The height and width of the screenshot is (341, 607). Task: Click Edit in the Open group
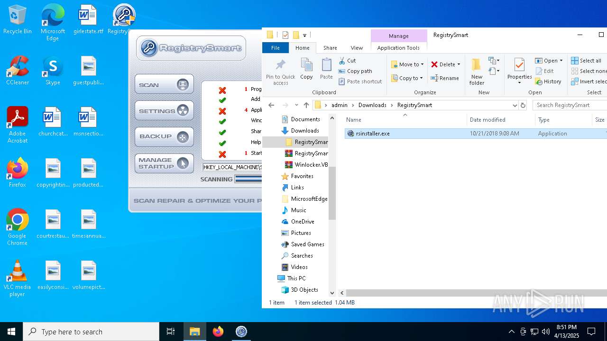(x=544, y=71)
